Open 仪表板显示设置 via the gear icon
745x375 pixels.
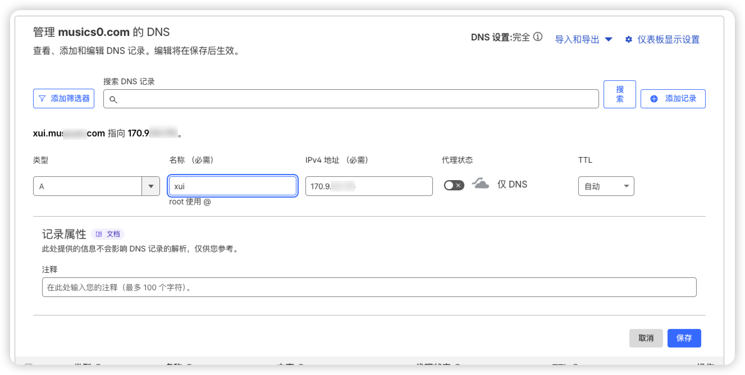pos(629,39)
